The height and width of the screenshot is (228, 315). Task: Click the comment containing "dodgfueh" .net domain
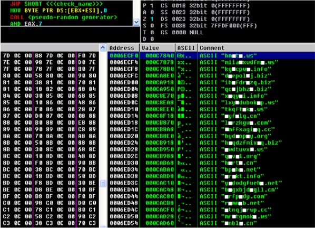click(x=241, y=183)
